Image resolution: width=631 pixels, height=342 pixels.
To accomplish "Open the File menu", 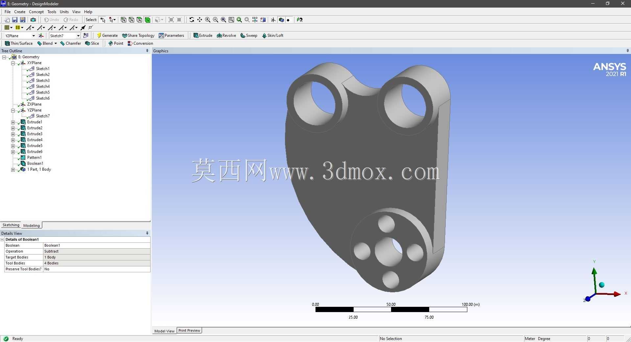I will (x=8, y=12).
